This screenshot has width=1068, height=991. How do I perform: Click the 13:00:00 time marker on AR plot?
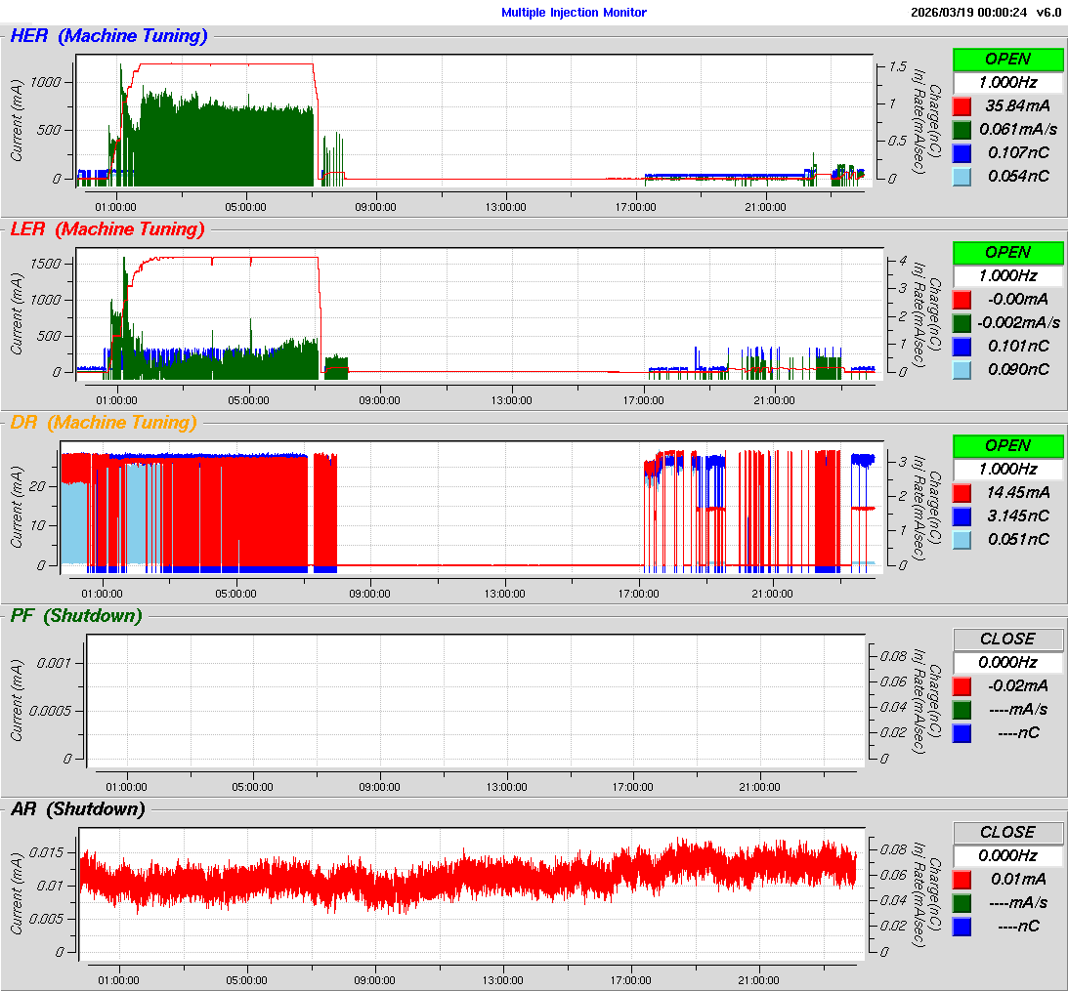coord(503,979)
